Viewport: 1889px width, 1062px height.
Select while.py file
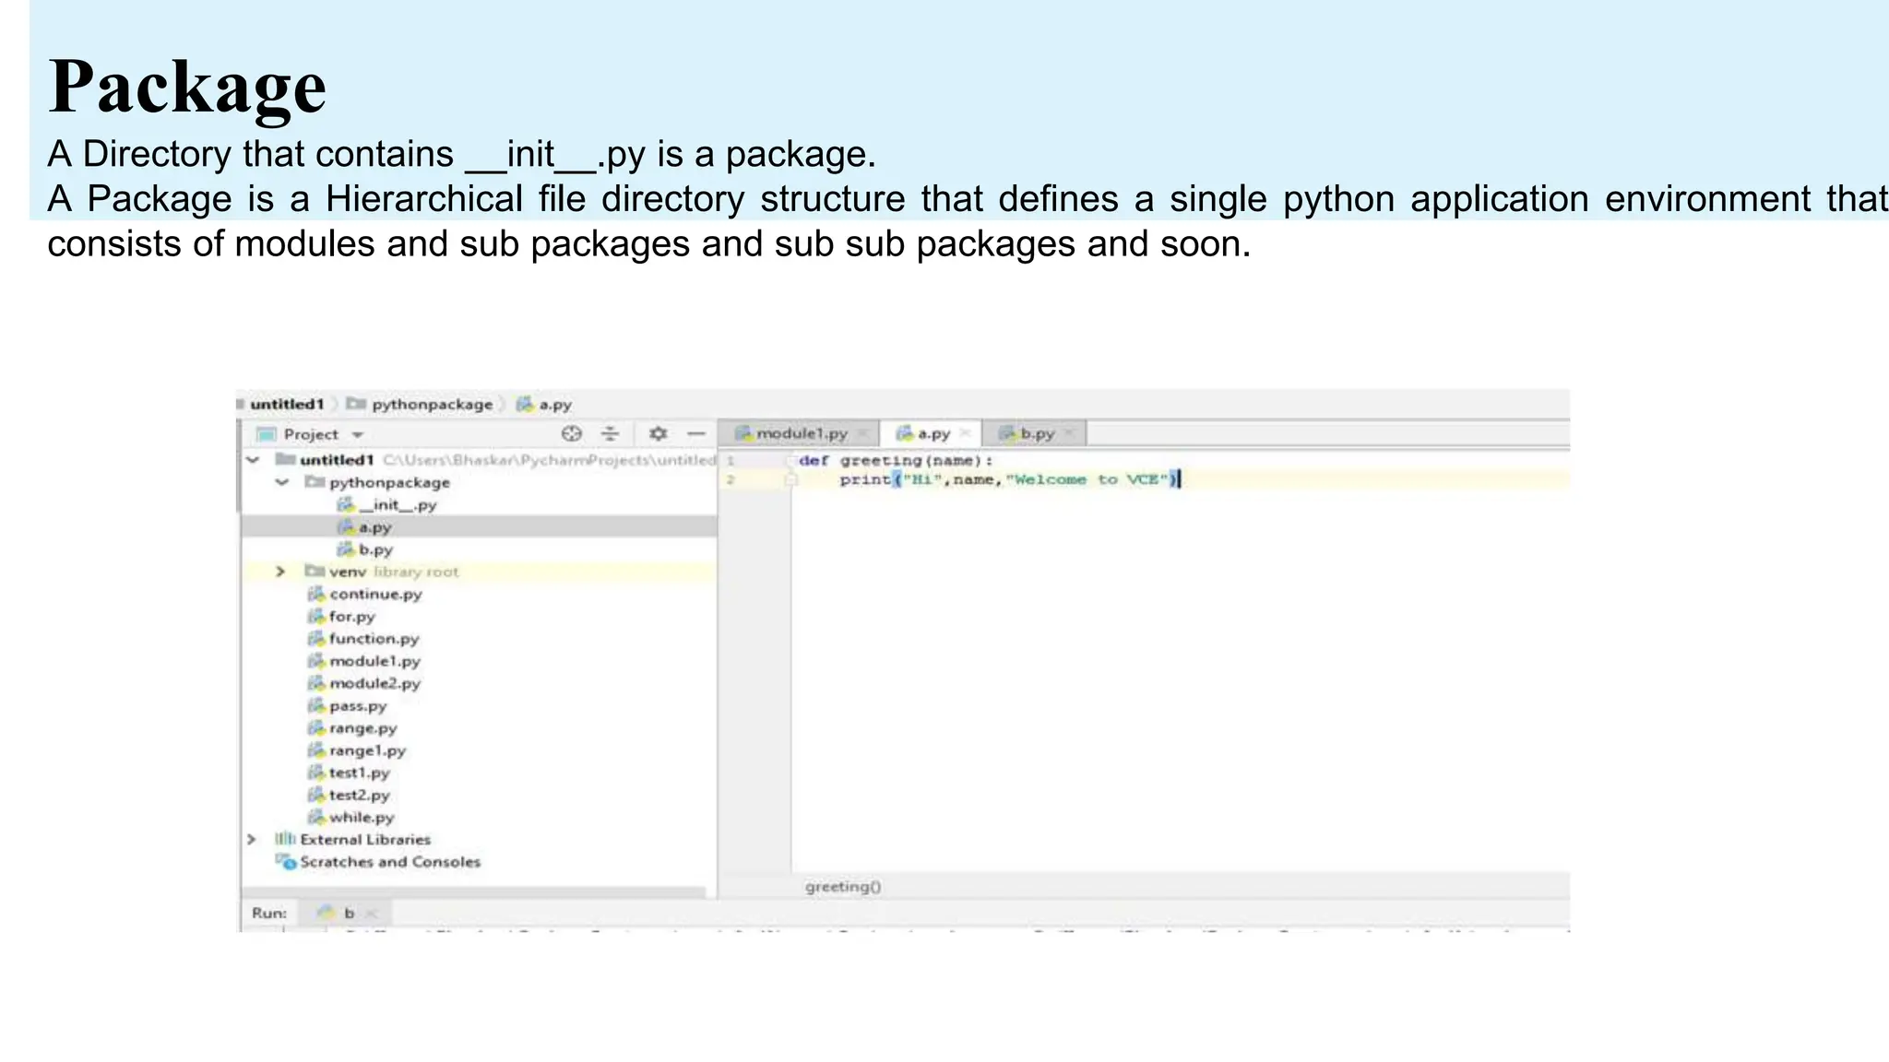362,818
